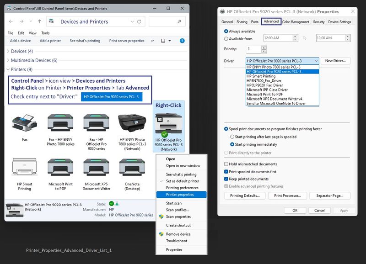Switch to the Color Management tab
Image resolution: width=366 pixels, height=264 pixels.
[x=296, y=22]
